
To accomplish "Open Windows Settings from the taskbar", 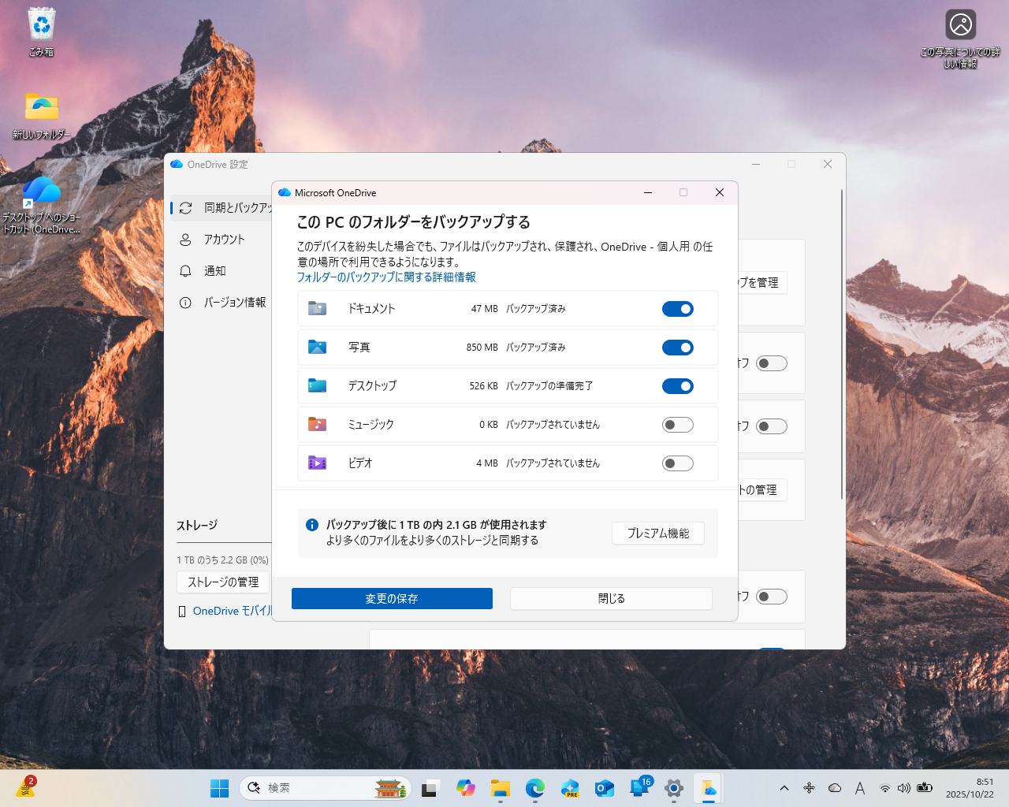I will tap(674, 788).
